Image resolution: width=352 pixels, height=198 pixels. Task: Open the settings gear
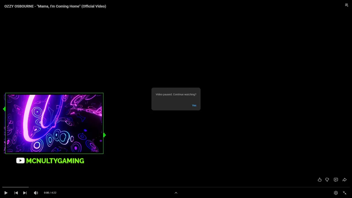(336, 193)
